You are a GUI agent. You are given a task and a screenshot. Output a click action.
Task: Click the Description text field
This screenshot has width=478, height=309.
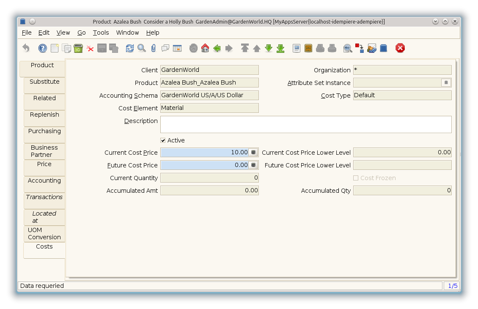point(306,124)
